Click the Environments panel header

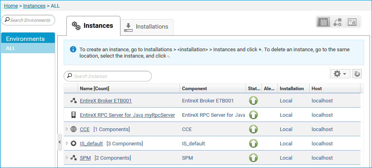(x=28, y=39)
